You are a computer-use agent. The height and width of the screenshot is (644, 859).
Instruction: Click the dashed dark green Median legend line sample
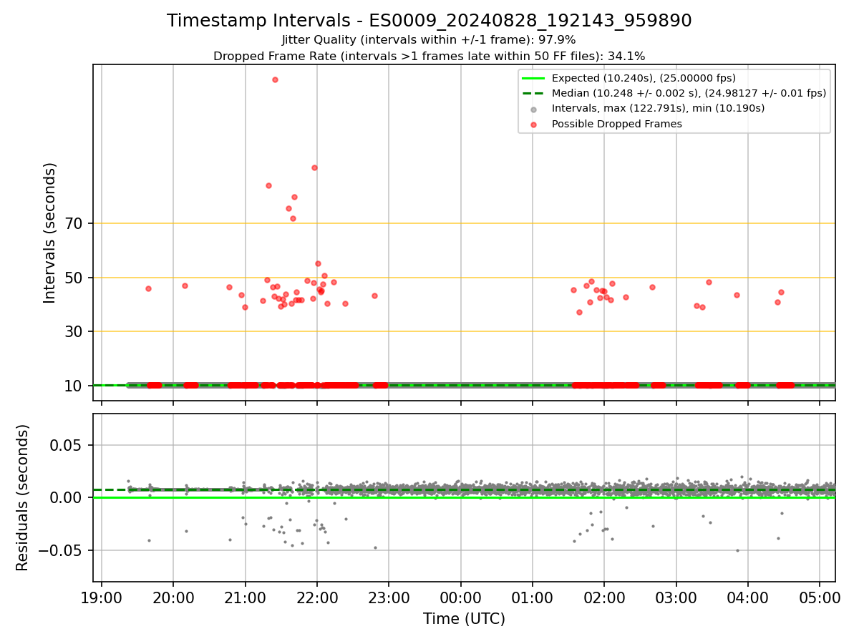coord(533,94)
